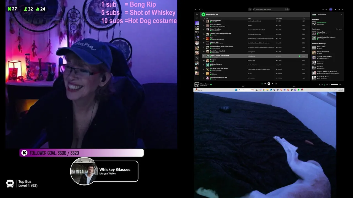The image size is (353, 198).
Task: Select MIDDLE CHILD in the queue
Action: (321, 47)
